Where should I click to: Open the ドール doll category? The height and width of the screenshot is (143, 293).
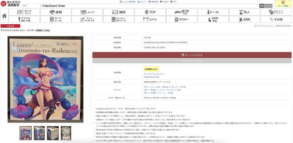(x=213, y=12)
